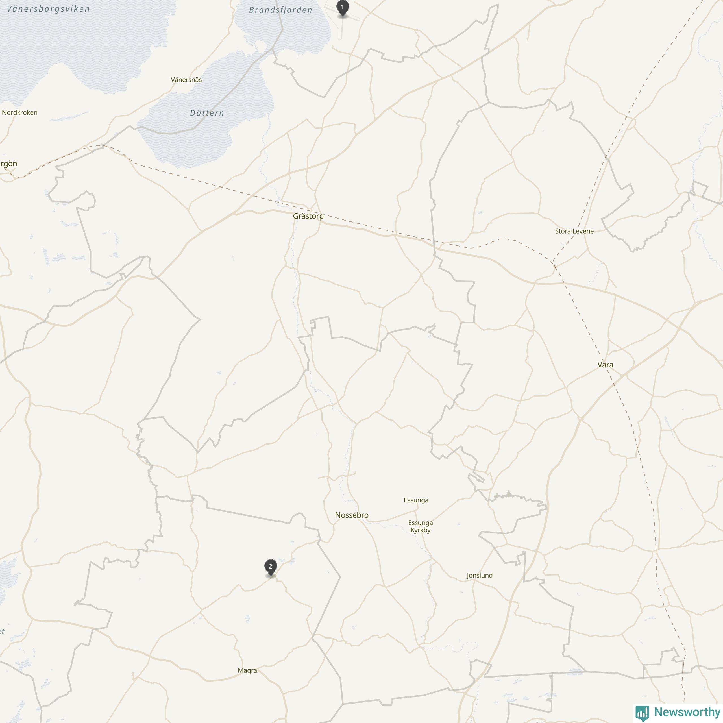723x723 pixels.
Task: Select the Nossebro town label
Action: 351,515
